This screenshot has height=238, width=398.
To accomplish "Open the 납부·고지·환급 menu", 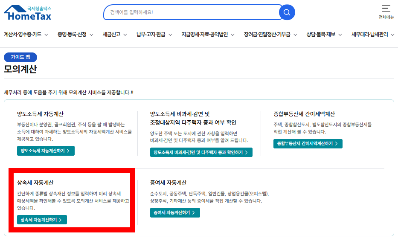I will [151, 34].
